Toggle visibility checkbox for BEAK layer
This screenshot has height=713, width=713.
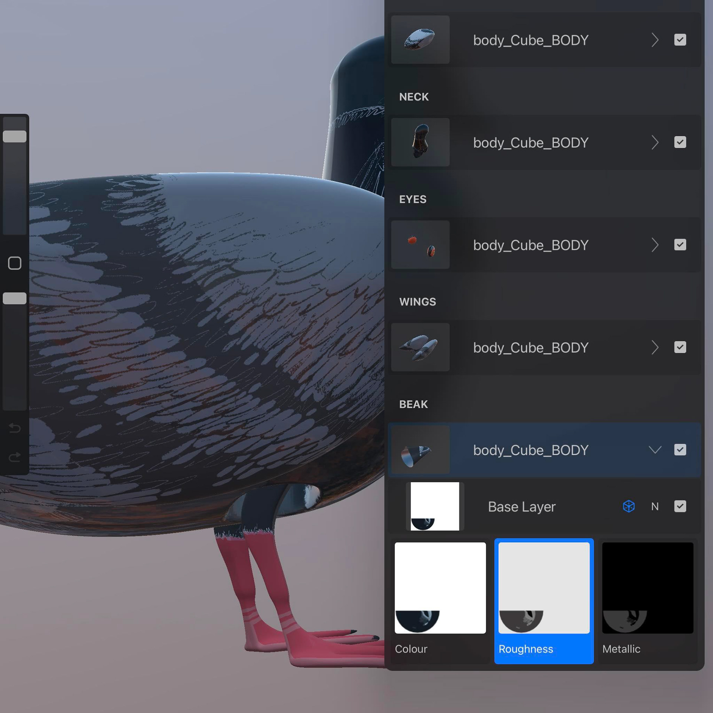click(x=680, y=450)
